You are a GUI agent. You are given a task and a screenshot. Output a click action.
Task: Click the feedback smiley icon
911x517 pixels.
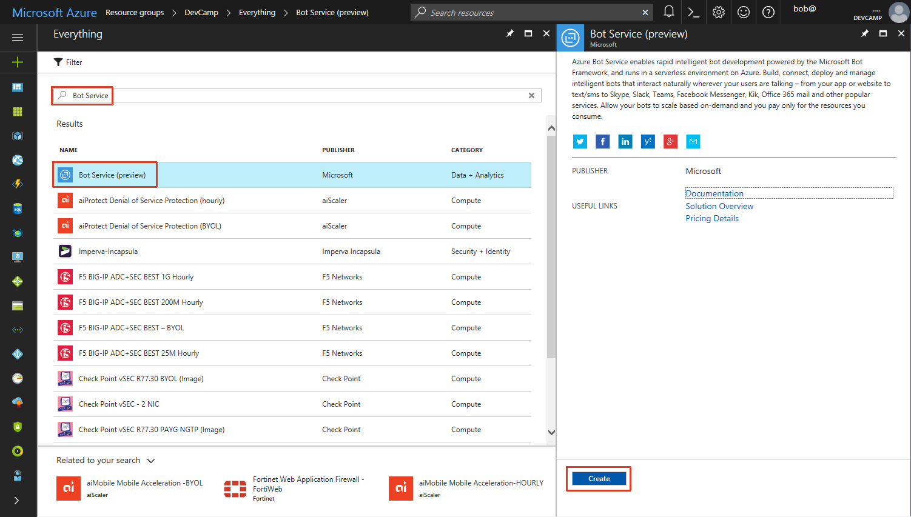point(744,12)
